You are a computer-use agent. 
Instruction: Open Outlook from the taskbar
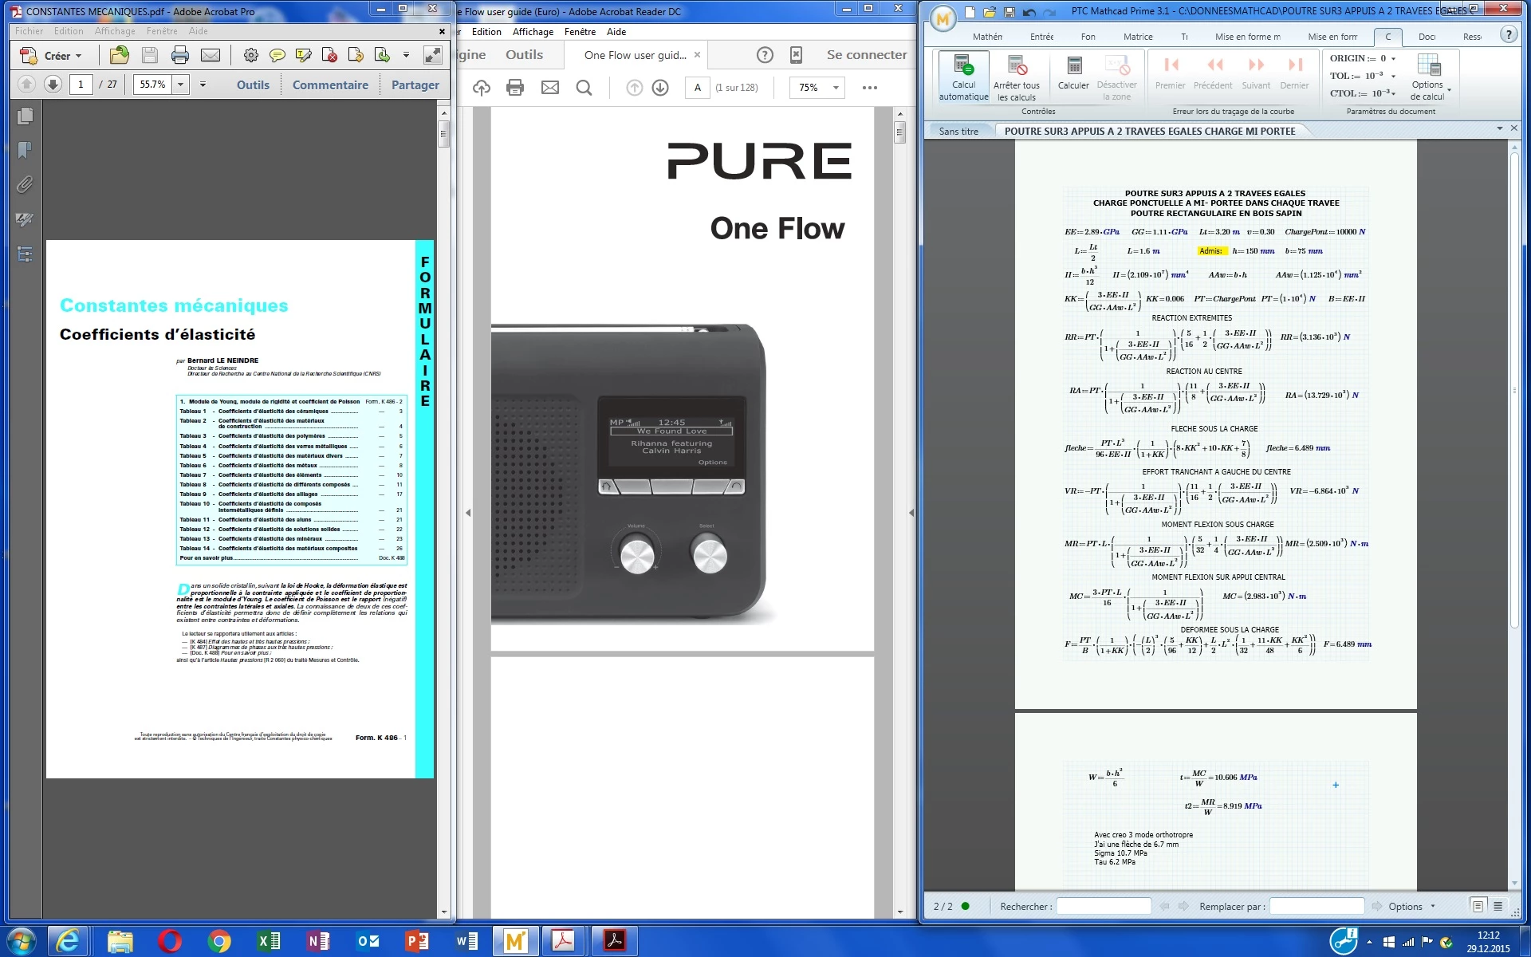tap(368, 942)
